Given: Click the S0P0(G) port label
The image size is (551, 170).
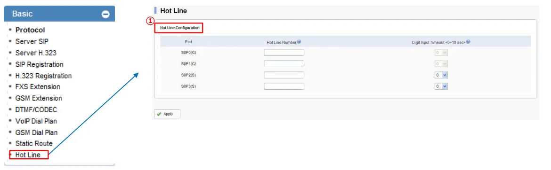Looking at the screenshot, I should click(x=189, y=53).
